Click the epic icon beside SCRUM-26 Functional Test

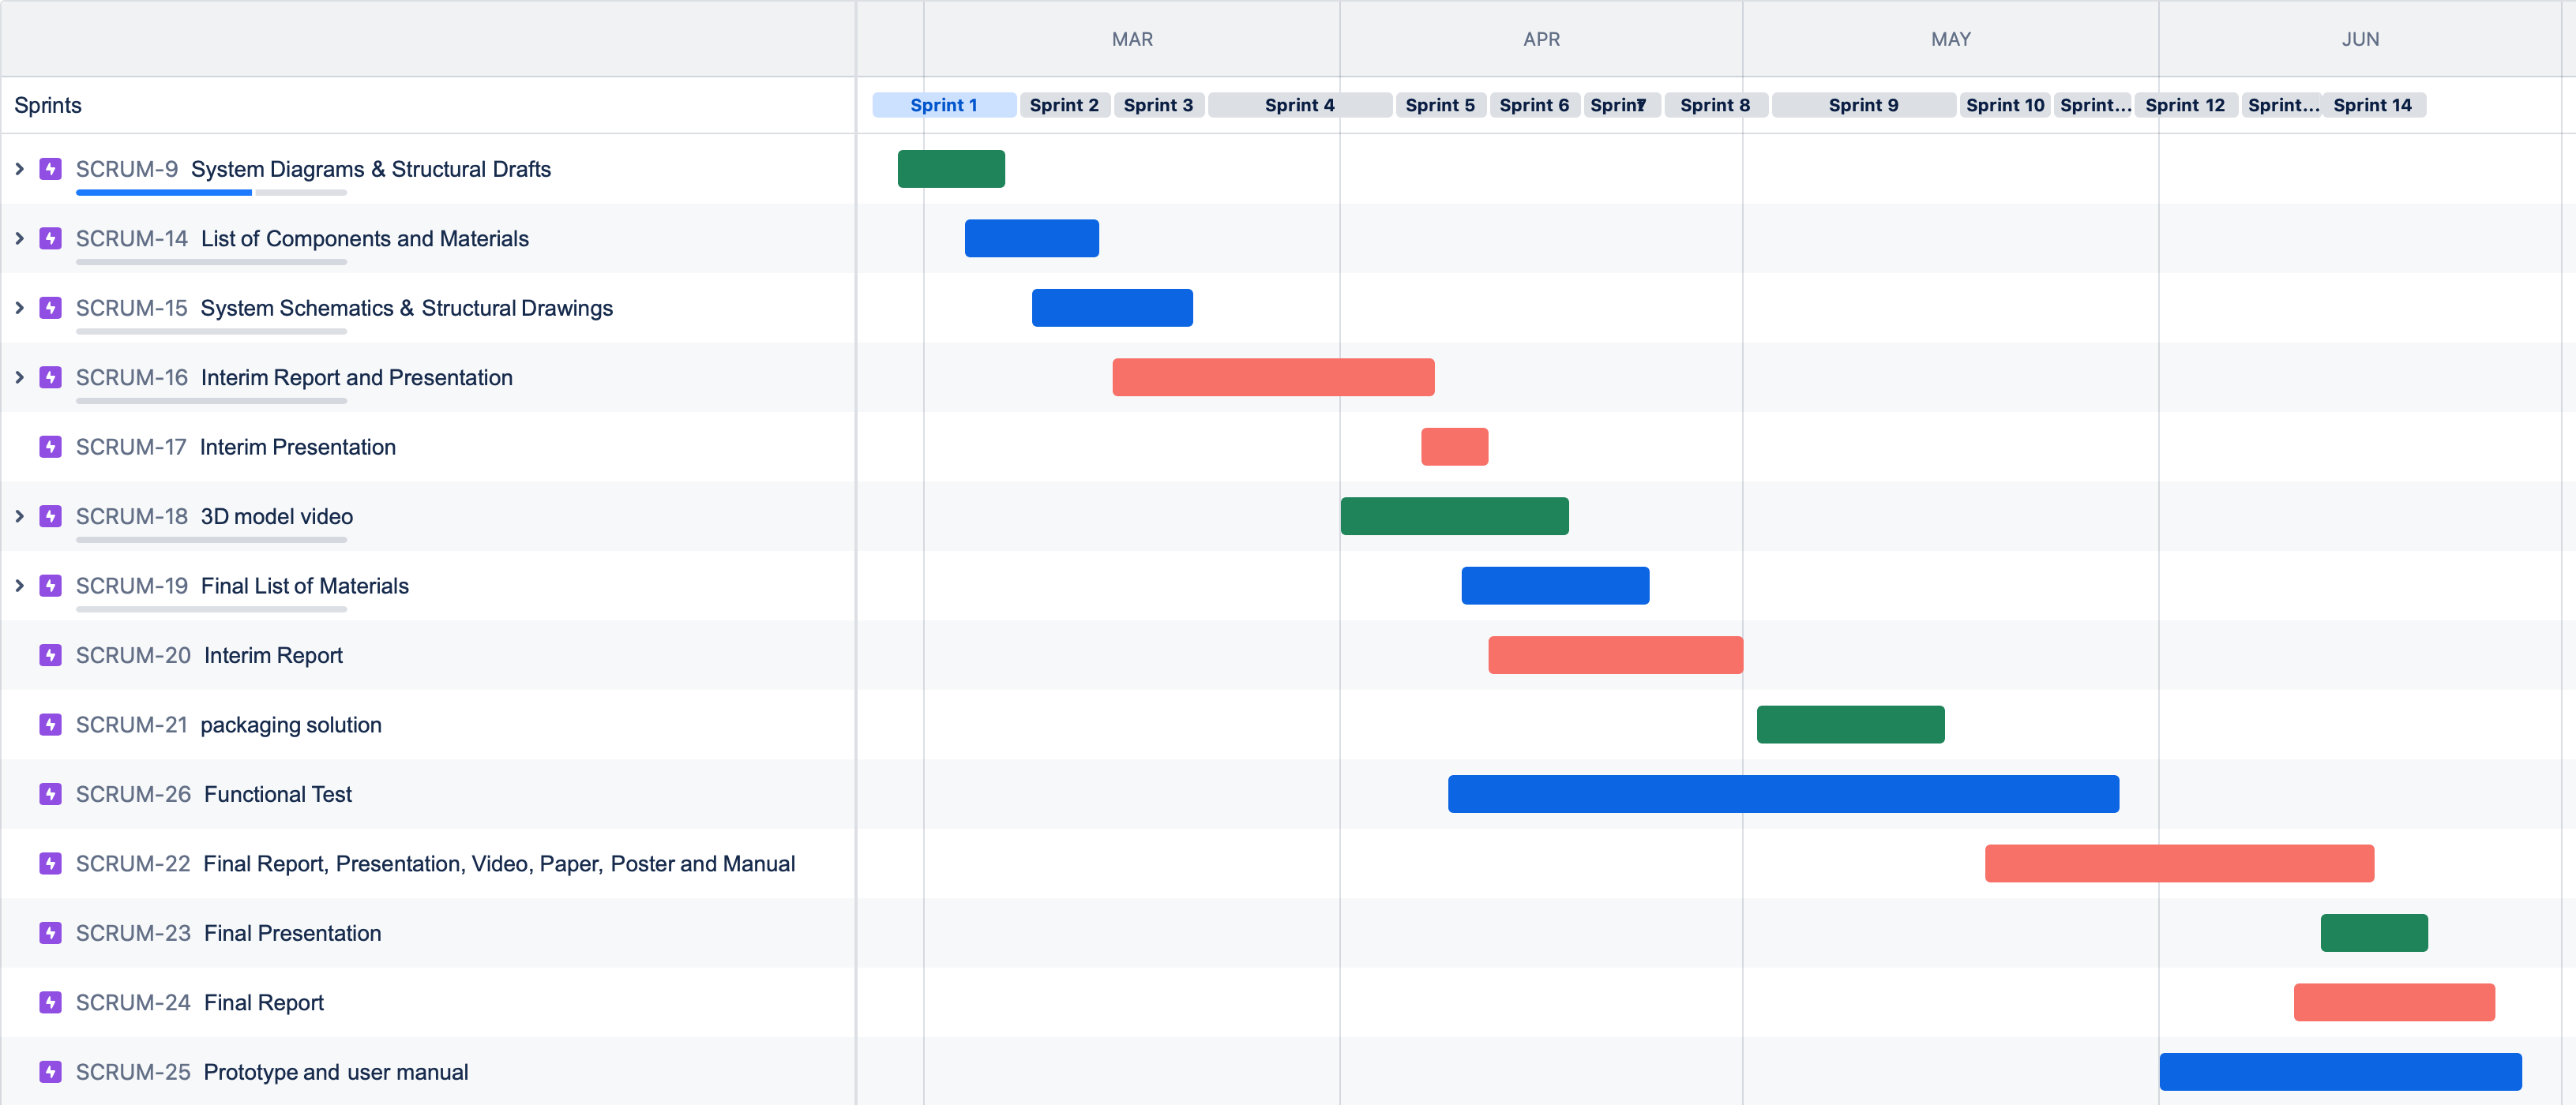[50, 794]
